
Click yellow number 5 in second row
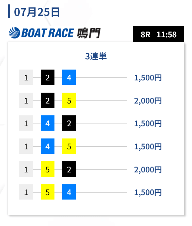pyautogui.click(x=69, y=100)
